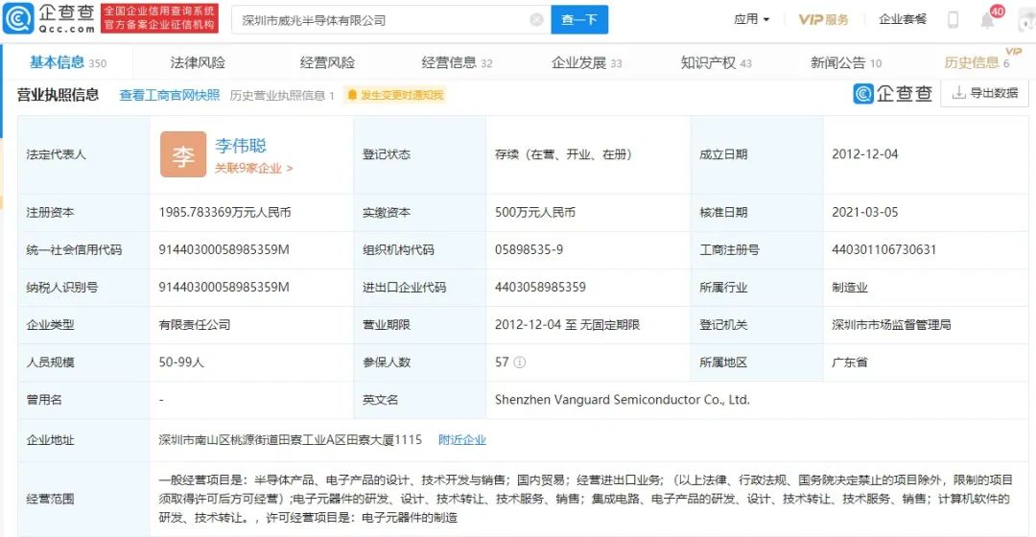Click the info icon next to 57
Image resolution: width=1036 pixels, height=537 pixels.
[520, 362]
